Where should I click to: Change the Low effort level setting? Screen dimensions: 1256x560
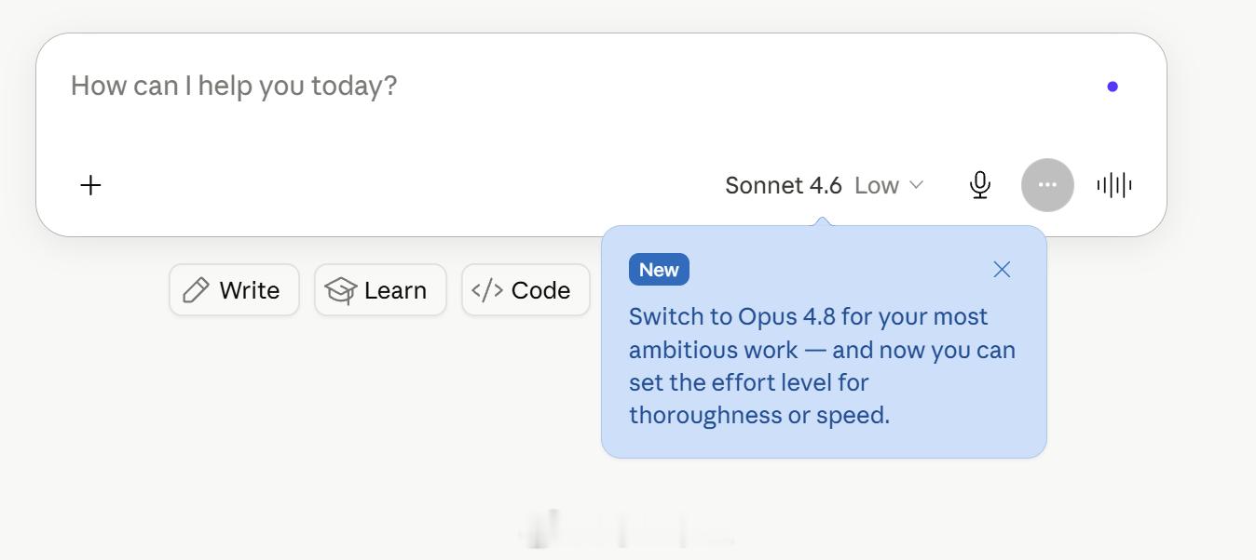[877, 185]
